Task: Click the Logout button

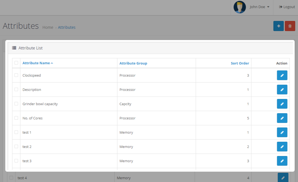Action: point(287,7)
